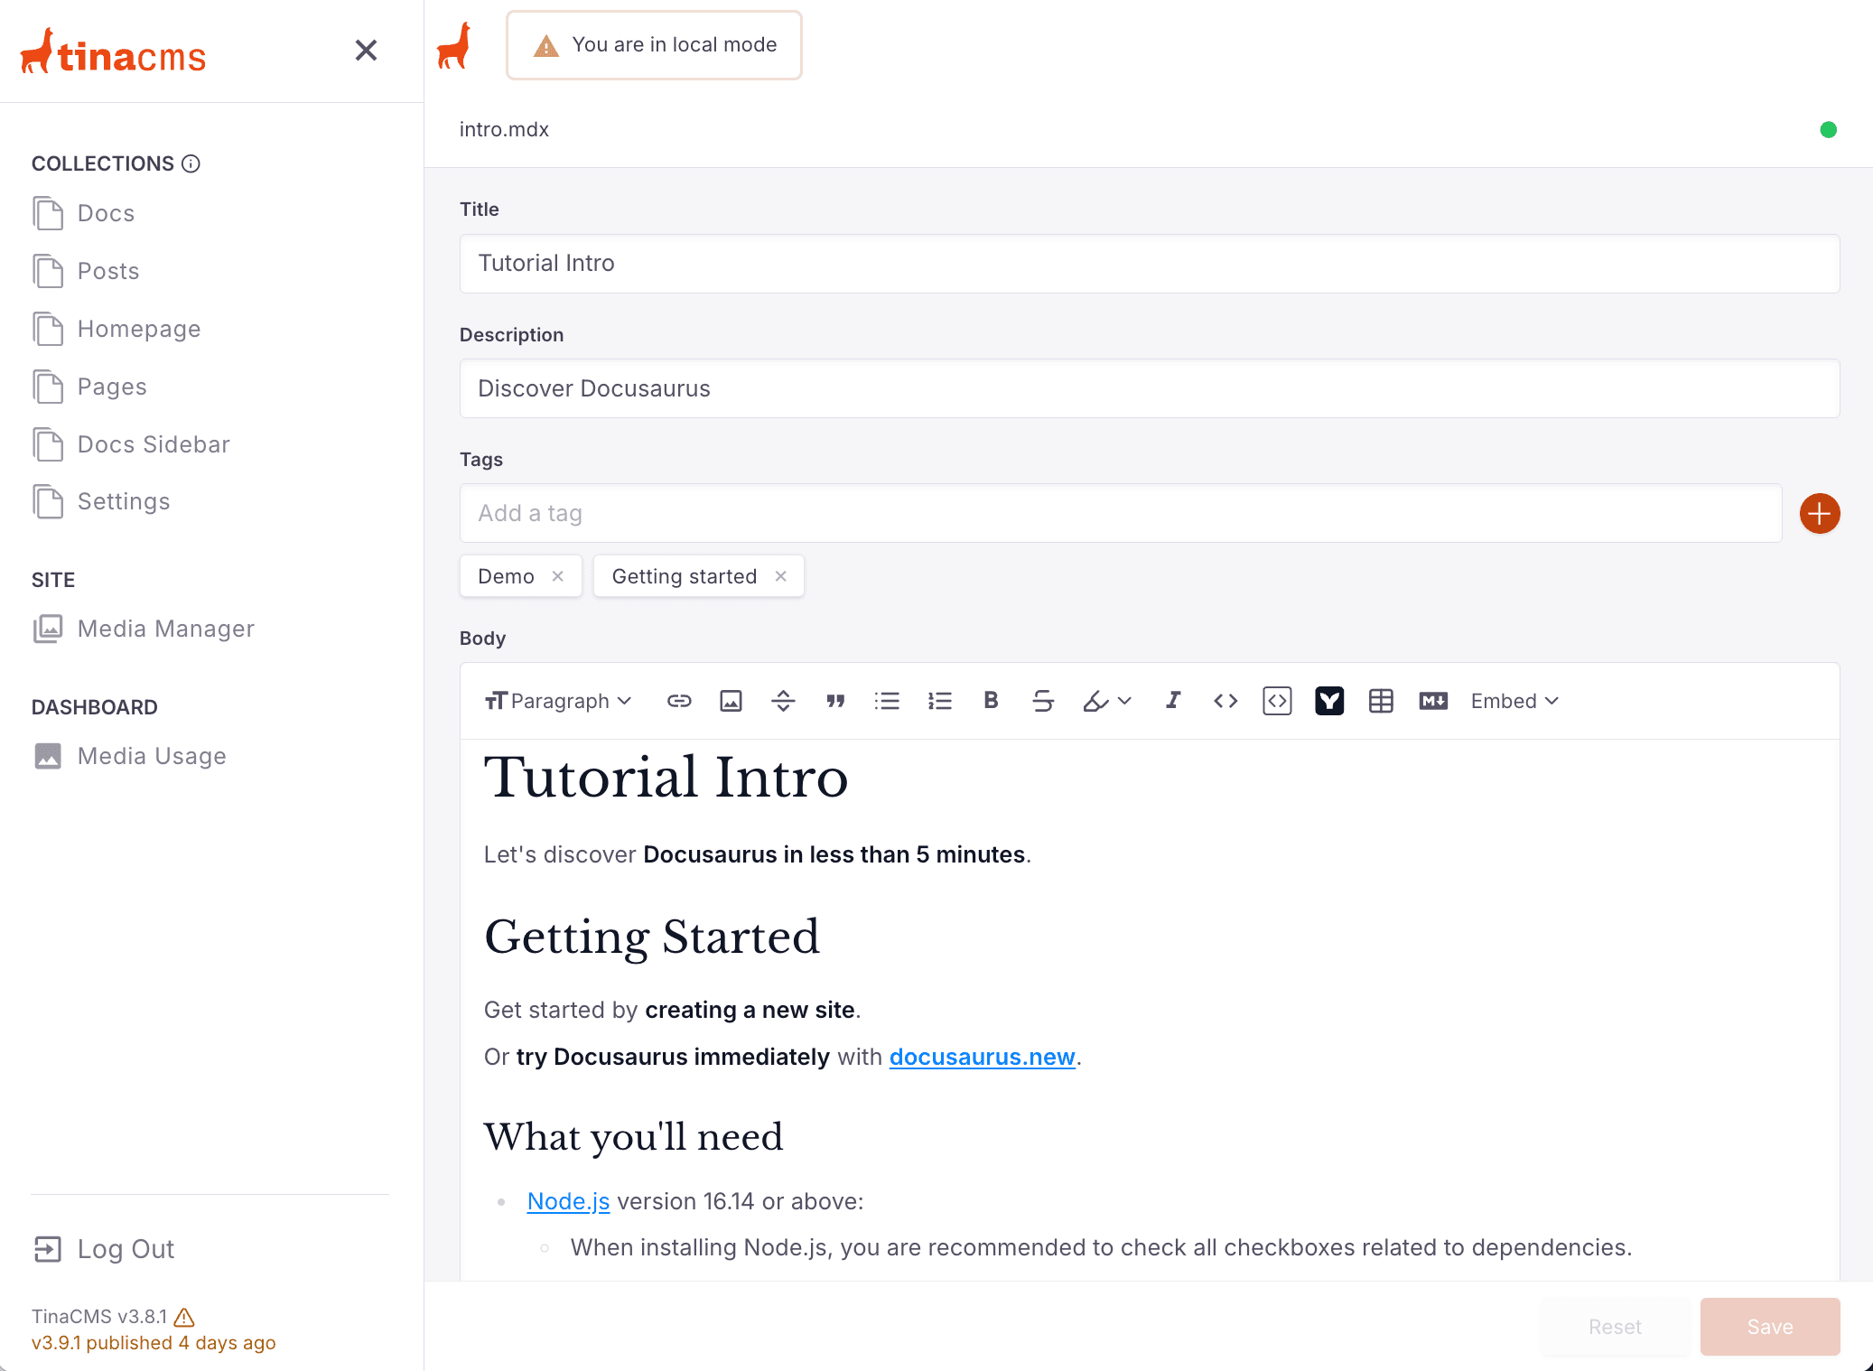This screenshot has width=1873, height=1371.
Task: Click the Reset button
Action: coord(1615,1327)
